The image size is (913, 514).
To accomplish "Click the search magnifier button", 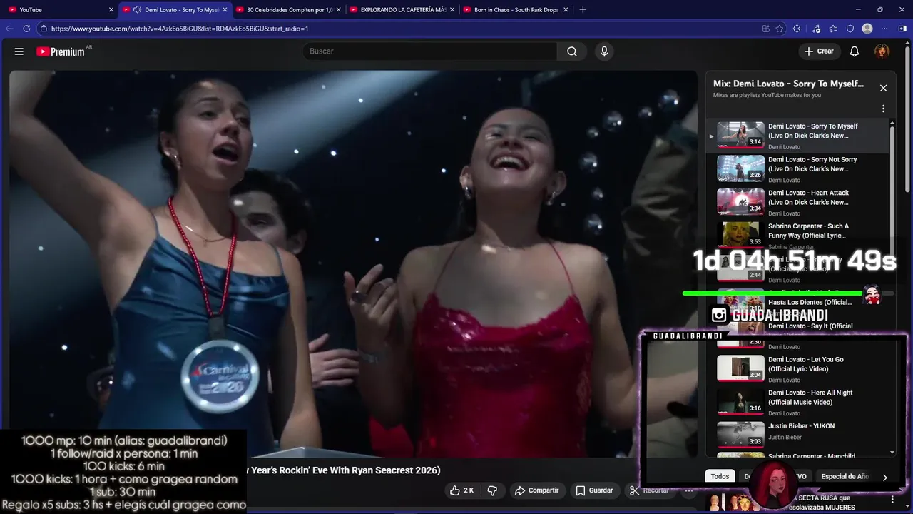I will click(x=572, y=51).
